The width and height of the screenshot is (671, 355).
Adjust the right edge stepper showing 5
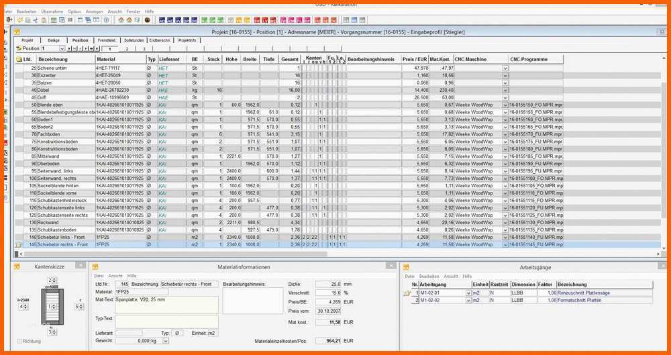coord(79,307)
